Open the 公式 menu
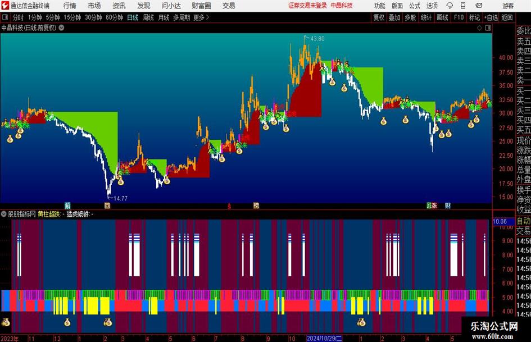 [x=415, y=6]
